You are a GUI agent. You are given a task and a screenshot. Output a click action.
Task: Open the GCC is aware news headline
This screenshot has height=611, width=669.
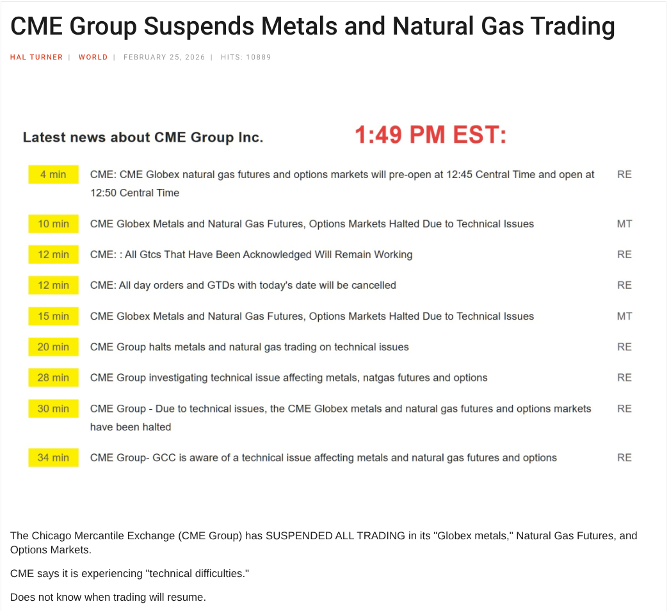click(323, 457)
